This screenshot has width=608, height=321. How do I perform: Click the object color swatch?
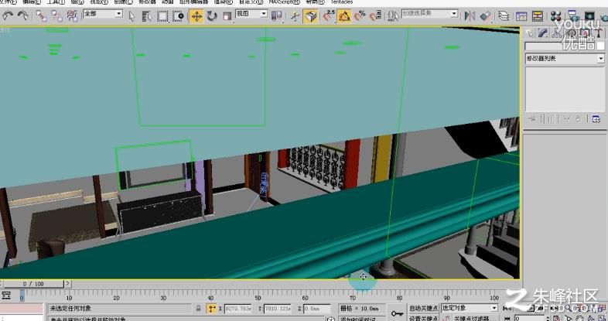tap(600, 46)
